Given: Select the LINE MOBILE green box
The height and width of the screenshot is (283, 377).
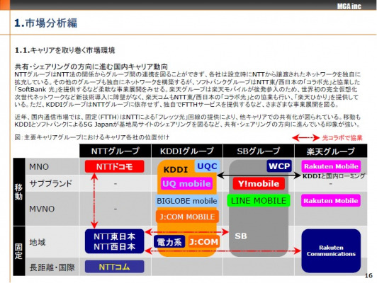Looking at the screenshot, I should coord(259,201).
